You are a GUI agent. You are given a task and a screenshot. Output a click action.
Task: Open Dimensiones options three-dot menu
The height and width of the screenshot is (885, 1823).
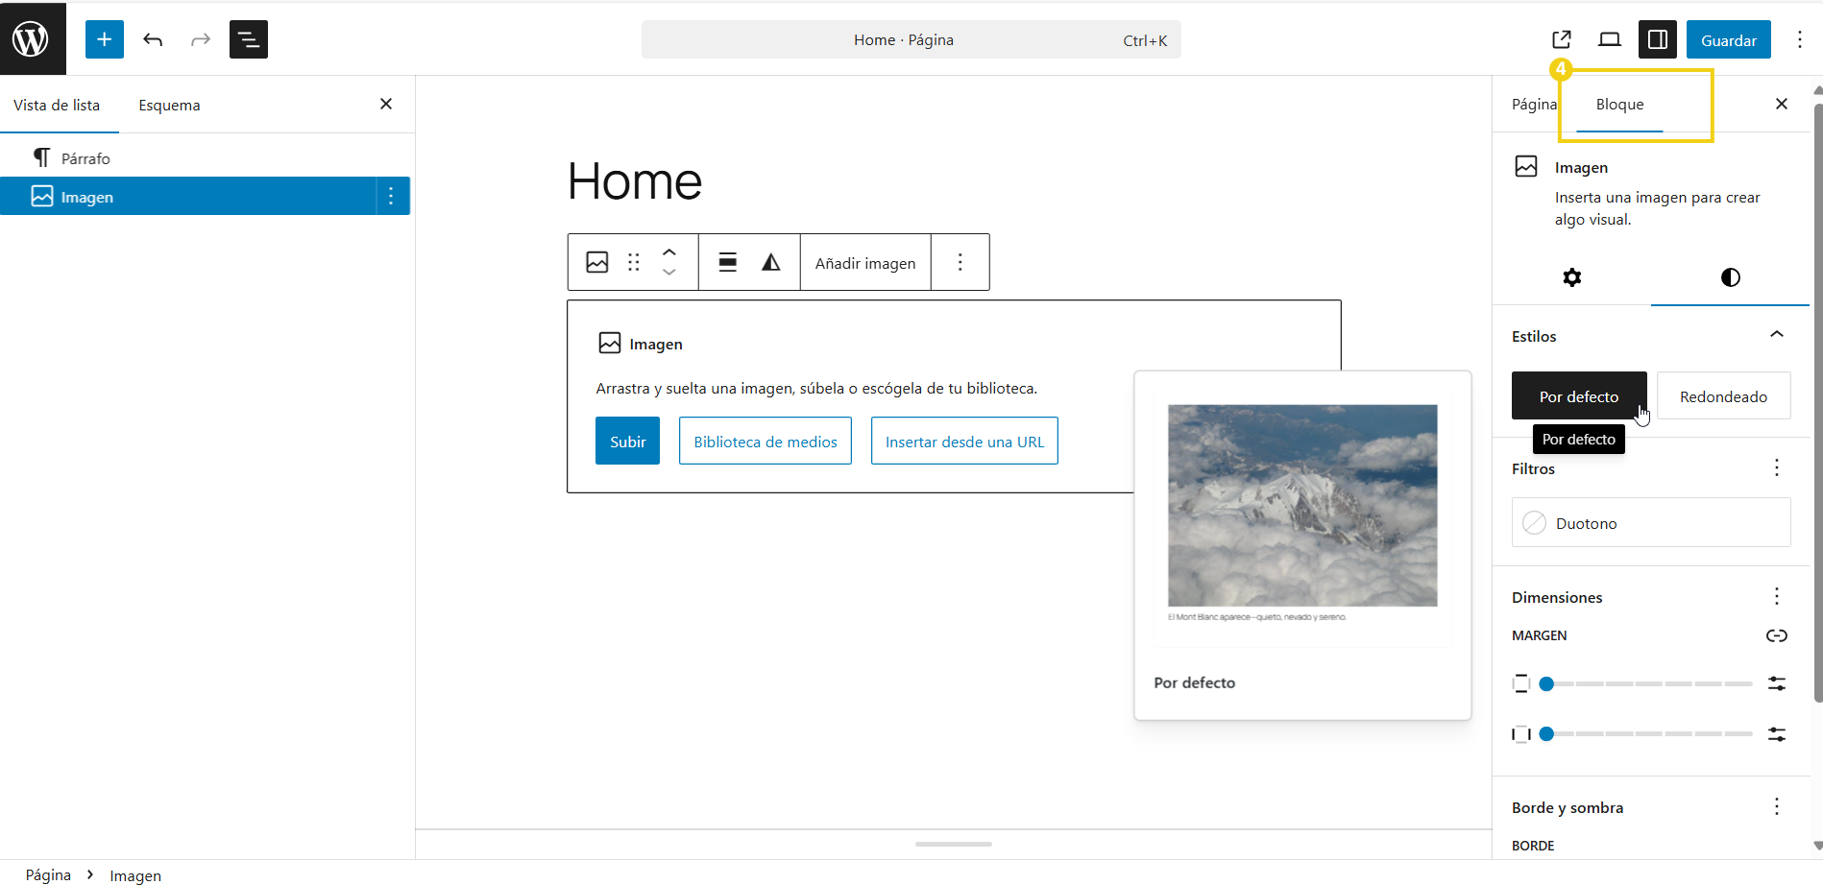point(1776,597)
